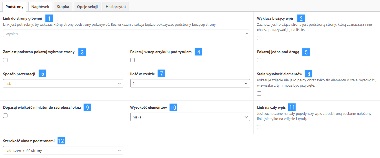Open the Opcje sekcji tab
The width and height of the screenshot is (380, 158).
click(x=87, y=7)
